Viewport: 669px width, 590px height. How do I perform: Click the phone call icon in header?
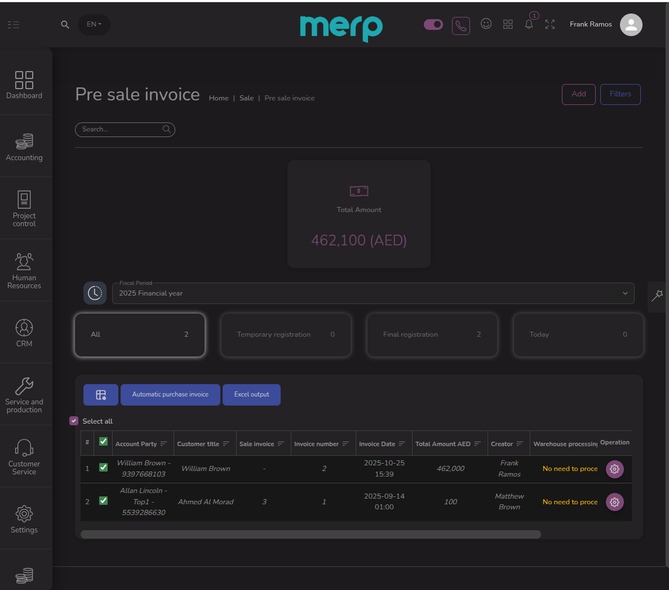tap(460, 25)
